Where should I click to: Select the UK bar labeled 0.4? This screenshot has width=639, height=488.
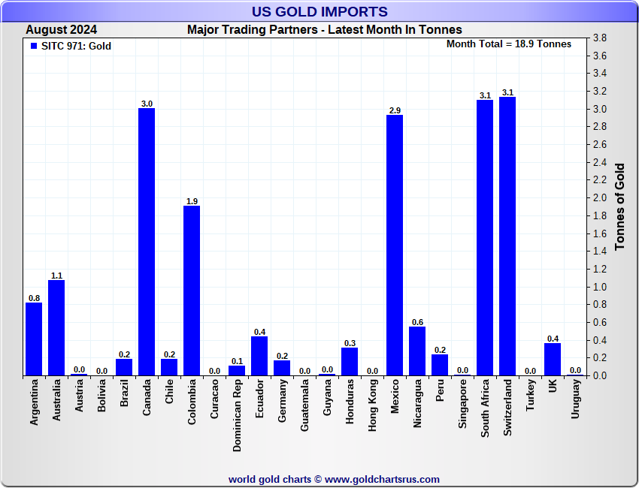point(553,360)
